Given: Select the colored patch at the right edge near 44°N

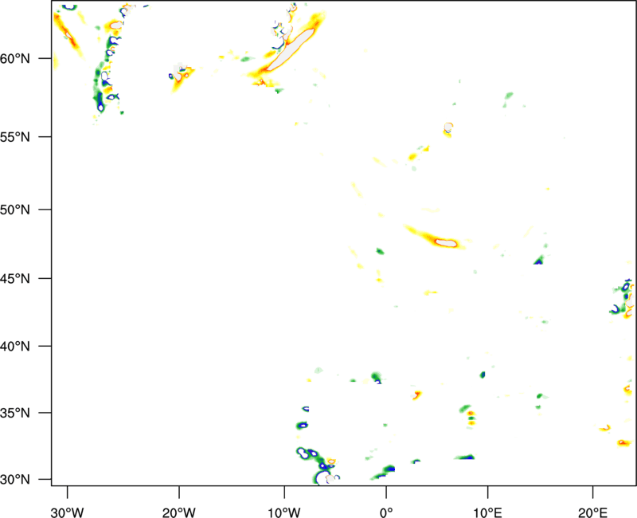Looking at the screenshot, I should 623,299.
